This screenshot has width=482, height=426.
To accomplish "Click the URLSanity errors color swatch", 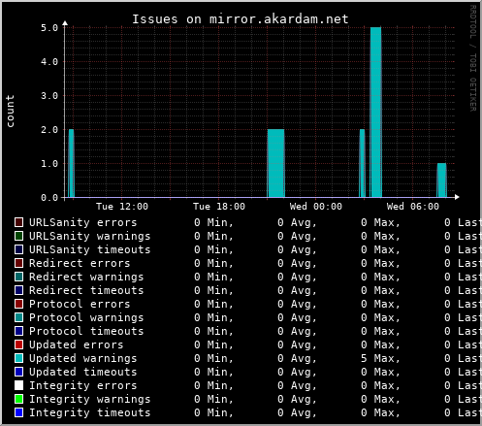I will coord(18,222).
